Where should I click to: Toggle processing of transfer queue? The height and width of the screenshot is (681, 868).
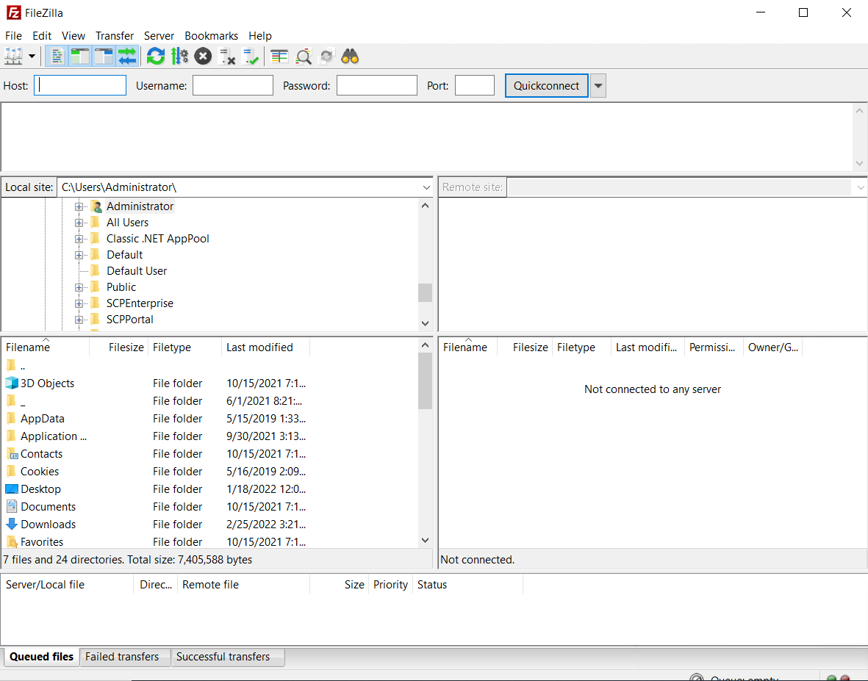[x=179, y=57]
